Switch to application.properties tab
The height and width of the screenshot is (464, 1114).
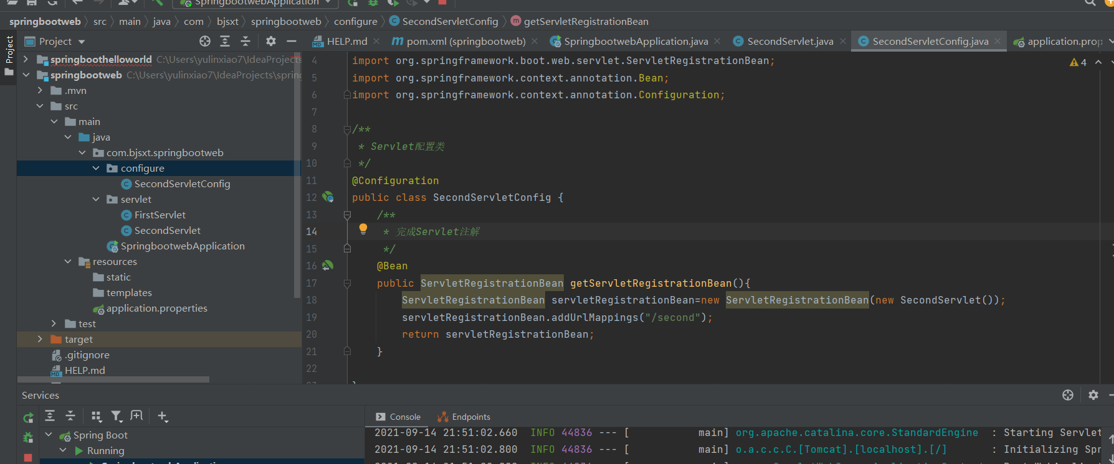1059,41
